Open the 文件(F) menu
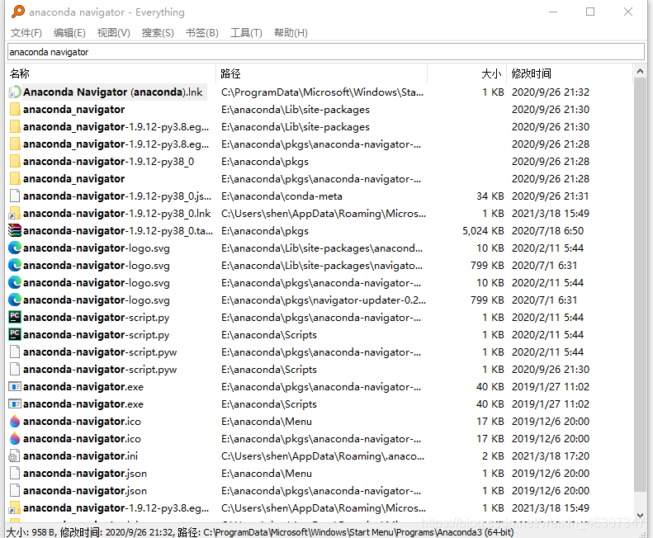Viewport: 653px width, 538px height. point(26,33)
